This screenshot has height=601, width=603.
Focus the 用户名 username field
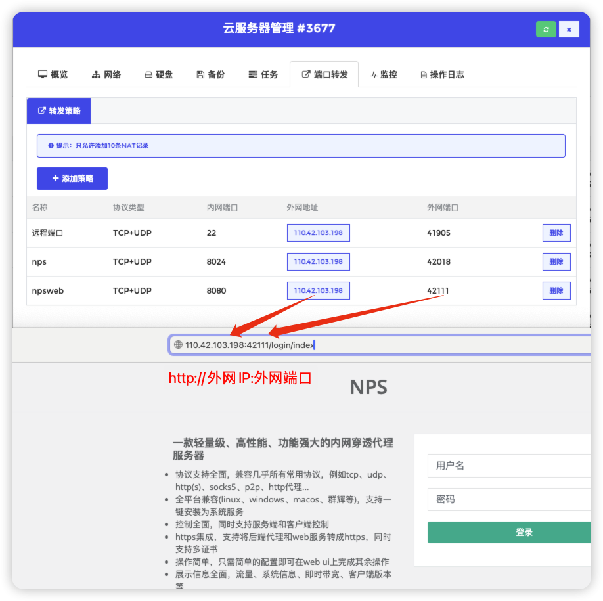[x=509, y=466]
